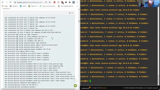Open the Your Eisenhower M... bookmark

[x=66, y=6]
